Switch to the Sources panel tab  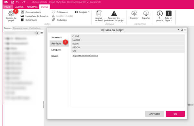[8, 28]
